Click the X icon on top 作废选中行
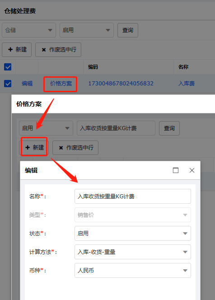 click(44, 50)
